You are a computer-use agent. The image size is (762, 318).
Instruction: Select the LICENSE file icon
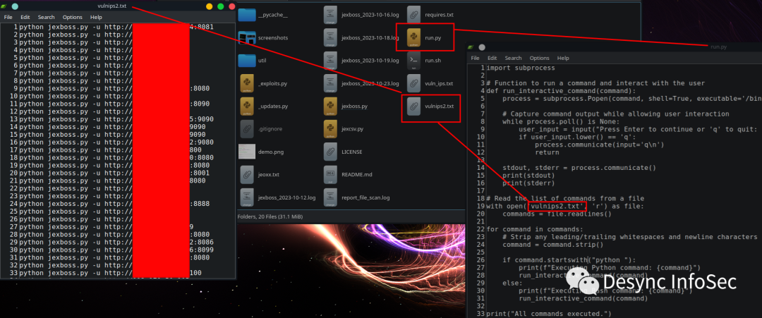tap(331, 152)
